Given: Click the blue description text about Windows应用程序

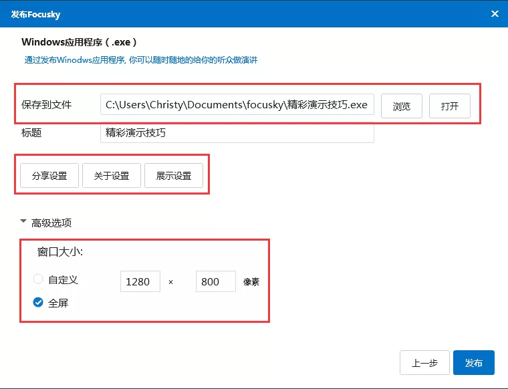Looking at the screenshot, I should click(x=141, y=60).
